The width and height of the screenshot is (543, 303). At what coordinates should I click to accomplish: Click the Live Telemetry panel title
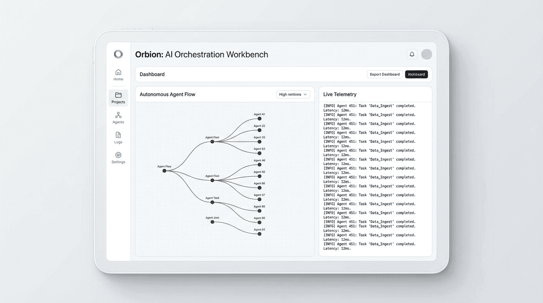click(340, 94)
